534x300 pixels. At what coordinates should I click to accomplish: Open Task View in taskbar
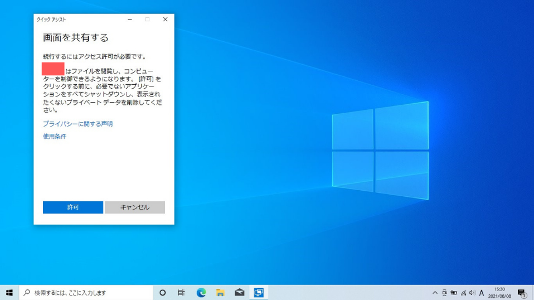[181, 293]
